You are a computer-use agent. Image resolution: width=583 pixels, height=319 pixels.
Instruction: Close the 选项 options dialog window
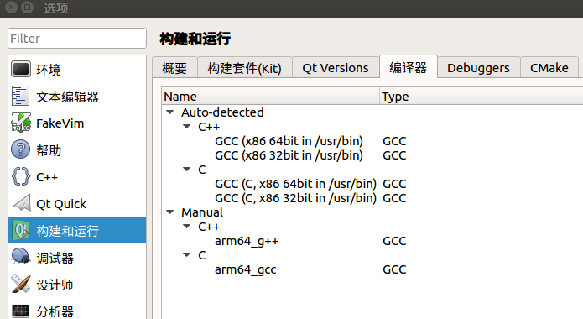(x=11, y=7)
